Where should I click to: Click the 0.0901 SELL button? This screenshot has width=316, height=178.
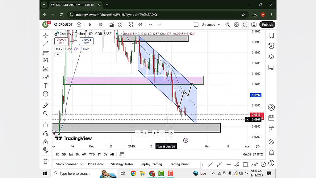tap(61, 41)
